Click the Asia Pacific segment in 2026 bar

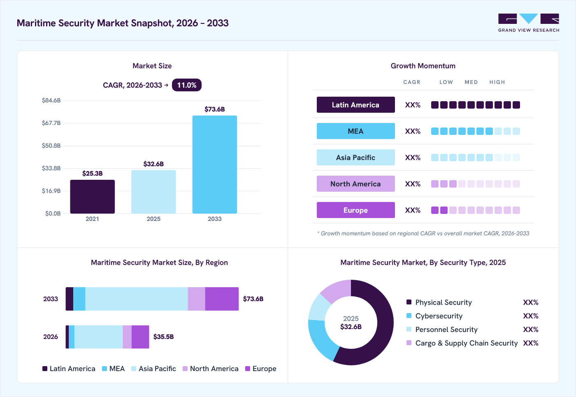coord(99,337)
